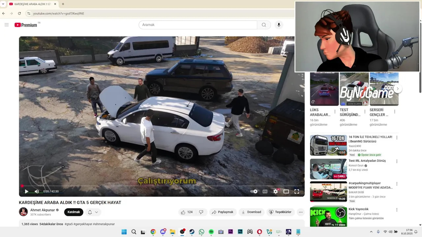Open Spotify from taskbar
Viewport: 422px width, 237px height.
click(x=211, y=232)
